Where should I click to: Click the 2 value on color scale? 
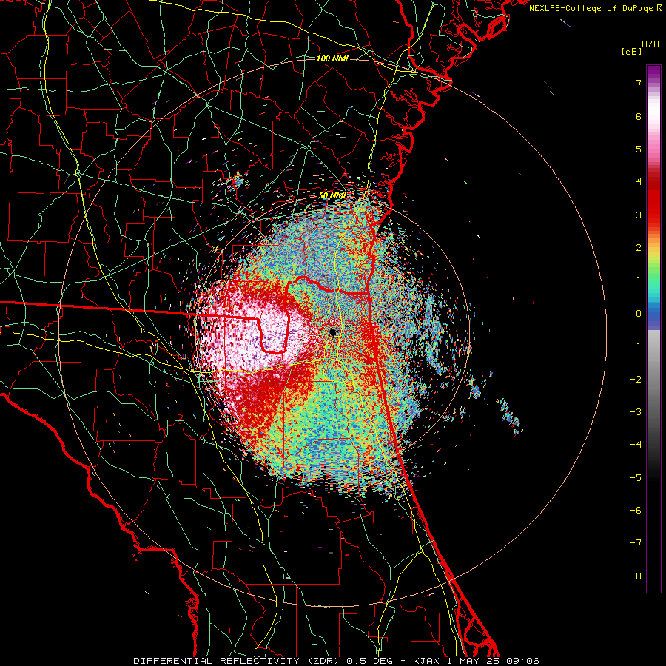[639, 248]
